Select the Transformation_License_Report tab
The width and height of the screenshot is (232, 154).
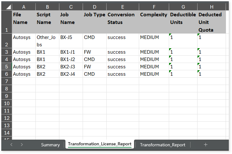tap(100, 144)
